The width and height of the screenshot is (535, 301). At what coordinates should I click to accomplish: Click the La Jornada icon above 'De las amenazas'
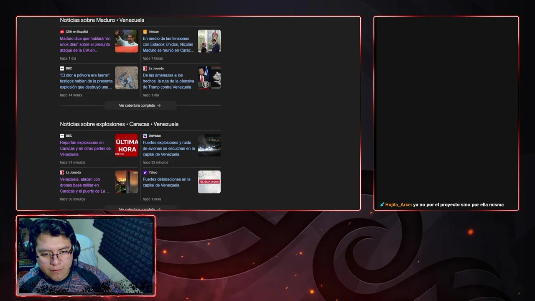pos(145,69)
